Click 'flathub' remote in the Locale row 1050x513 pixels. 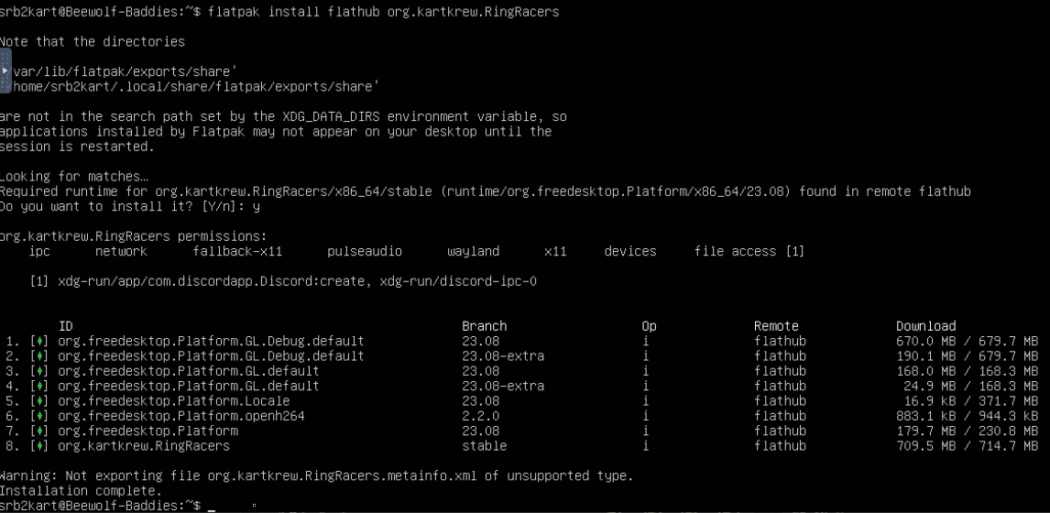tap(780, 401)
